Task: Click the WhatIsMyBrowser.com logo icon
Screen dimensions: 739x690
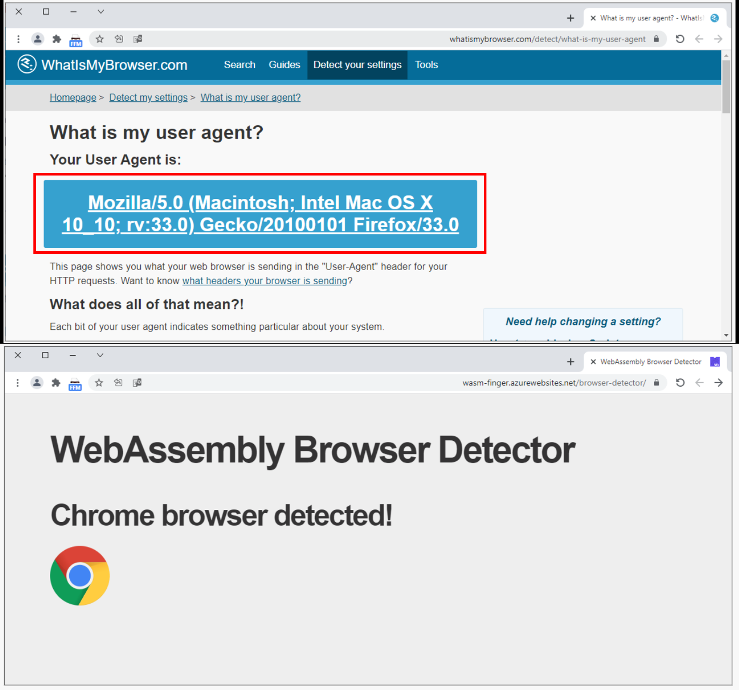Action: (27, 64)
